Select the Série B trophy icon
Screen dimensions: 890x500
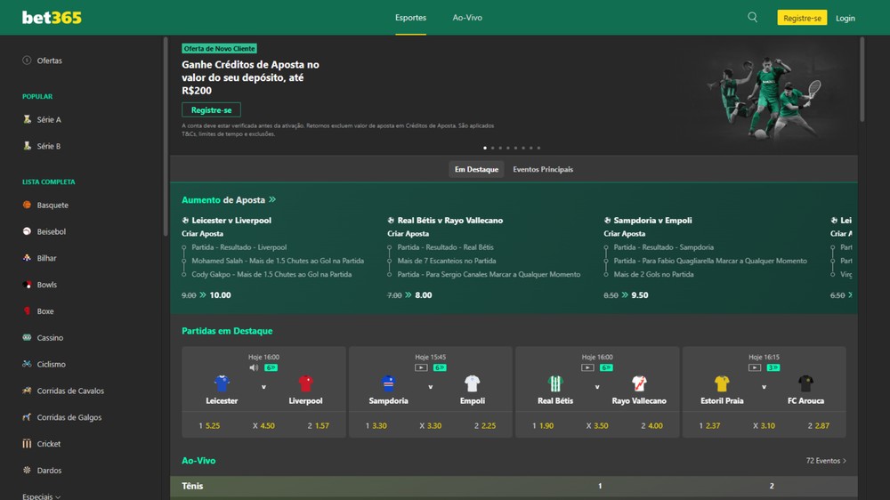point(27,146)
